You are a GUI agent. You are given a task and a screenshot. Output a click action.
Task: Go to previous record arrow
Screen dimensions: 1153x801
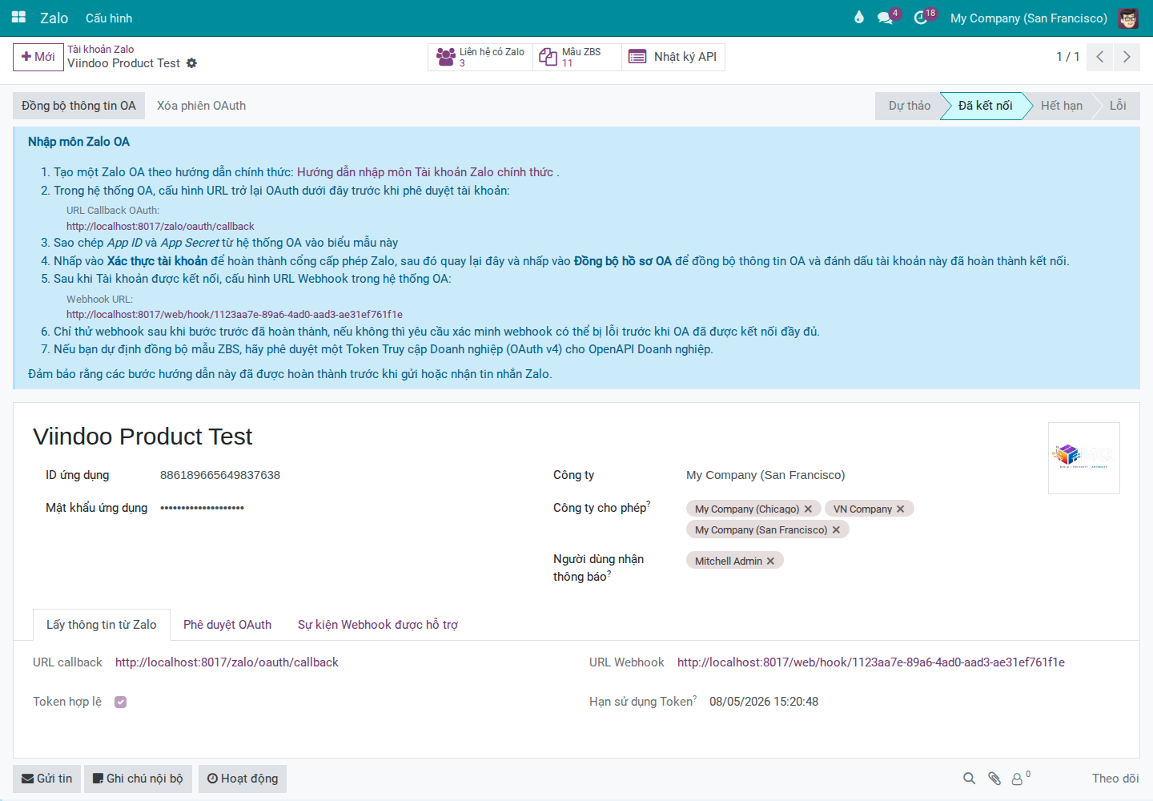[1100, 57]
